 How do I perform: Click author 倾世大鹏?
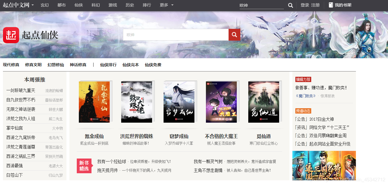pos(56,109)
